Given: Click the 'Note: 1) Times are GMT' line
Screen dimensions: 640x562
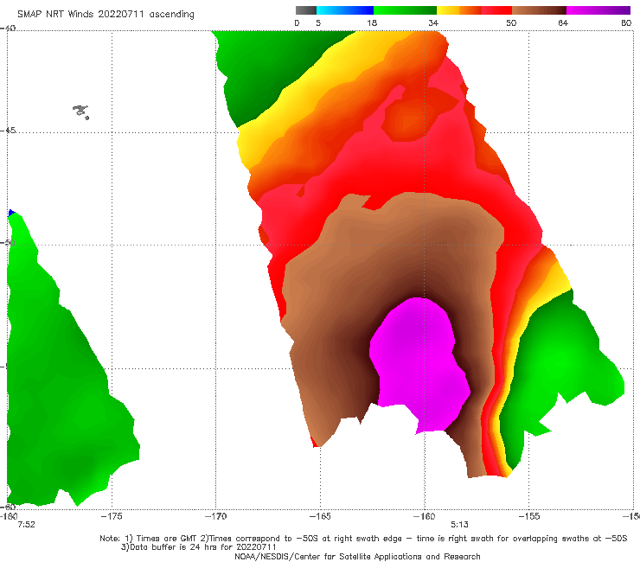Looking at the screenshot, I should click(x=363, y=539).
